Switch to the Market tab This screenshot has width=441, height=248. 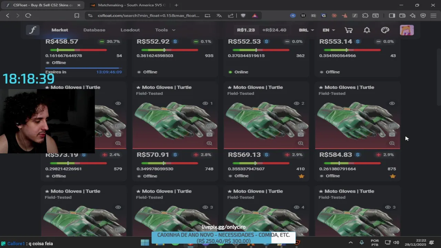(x=60, y=30)
